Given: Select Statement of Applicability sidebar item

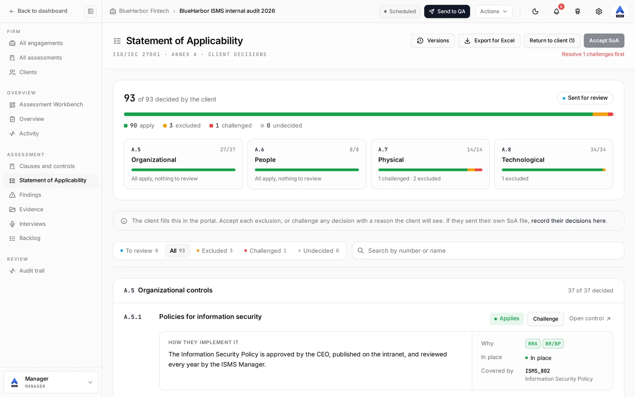Looking at the screenshot, I should [51, 180].
